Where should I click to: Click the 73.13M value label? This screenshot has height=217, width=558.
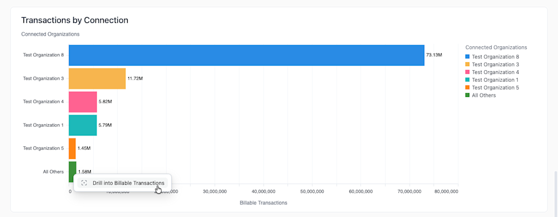tap(434, 55)
